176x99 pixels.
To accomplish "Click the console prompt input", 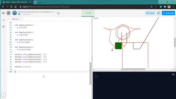I will (97, 77).
